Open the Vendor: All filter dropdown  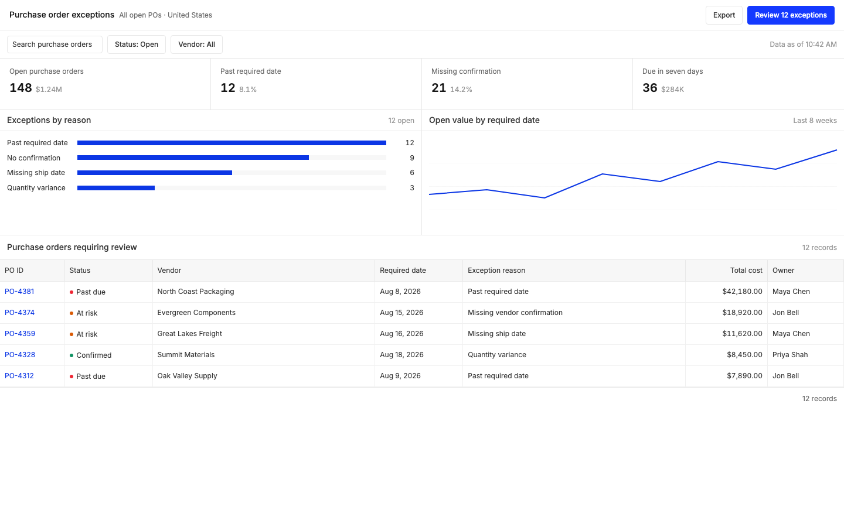(x=196, y=45)
